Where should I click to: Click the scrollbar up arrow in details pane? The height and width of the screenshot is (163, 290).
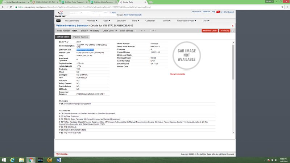pyautogui.click(x=233, y=43)
